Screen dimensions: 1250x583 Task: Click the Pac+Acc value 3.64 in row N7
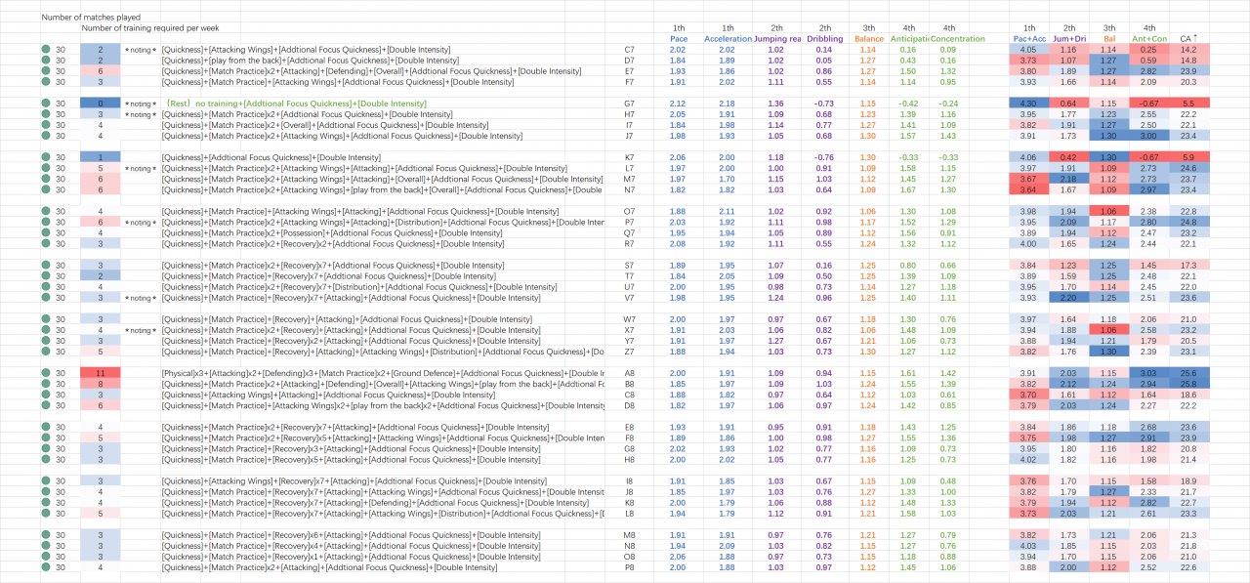tap(1028, 189)
